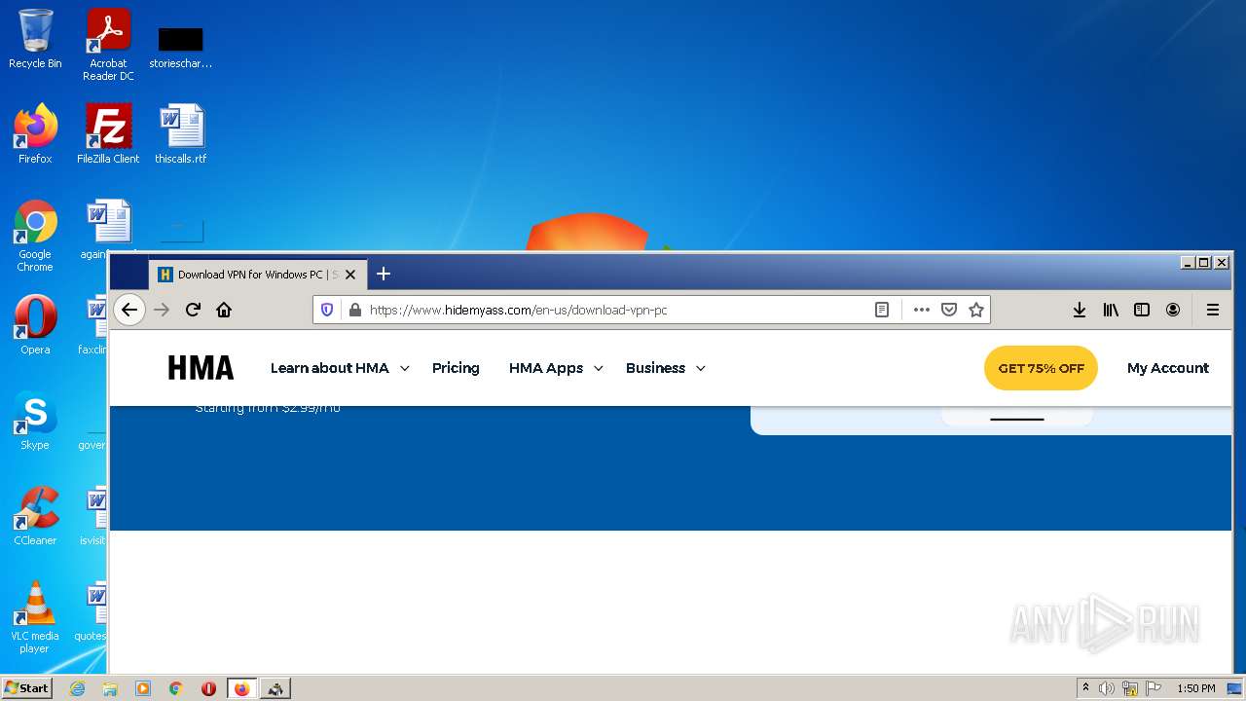Image resolution: width=1246 pixels, height=701 pixels.
Task: Select Skype desktop shortcut
Action: tap(35, 421)
